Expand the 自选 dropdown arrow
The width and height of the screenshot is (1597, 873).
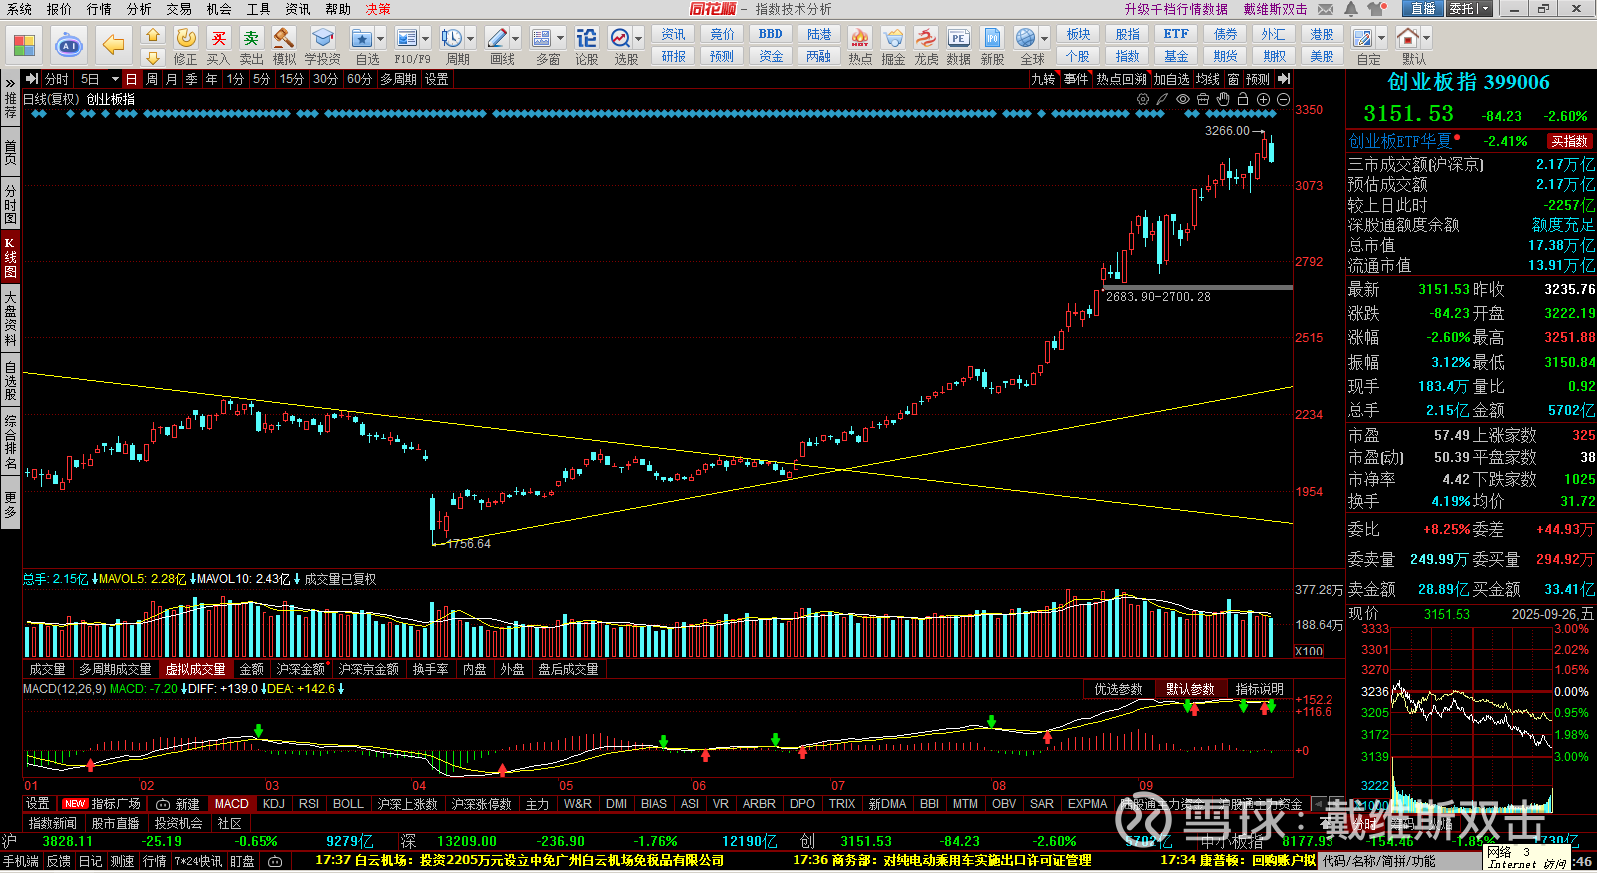[x=381, y=38]
